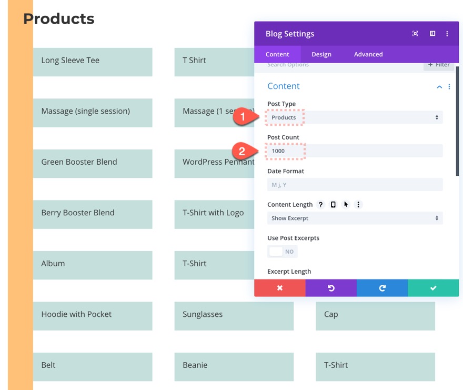
Task: Click the split-view layout icon in header
Action: 432,33
